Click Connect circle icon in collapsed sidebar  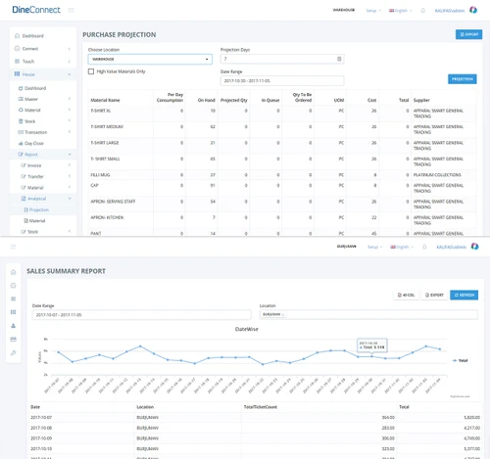[x=14, y=286]
